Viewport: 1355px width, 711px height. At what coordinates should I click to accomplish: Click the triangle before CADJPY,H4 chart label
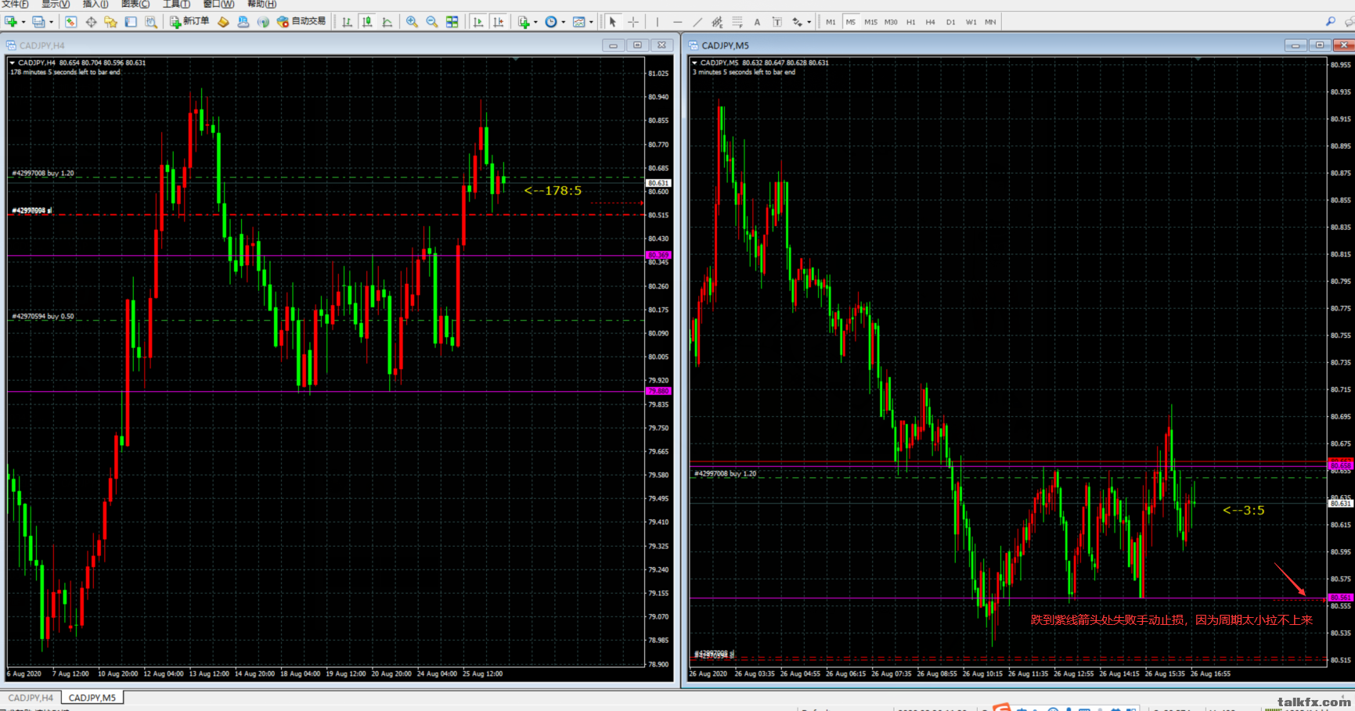coord(13,63)
